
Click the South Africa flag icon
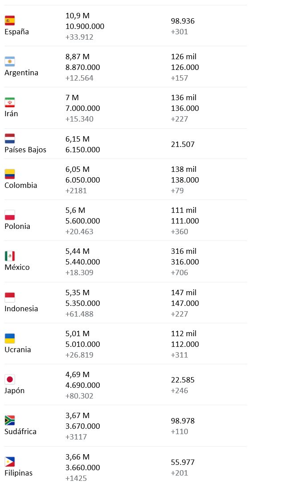point(10,420)
